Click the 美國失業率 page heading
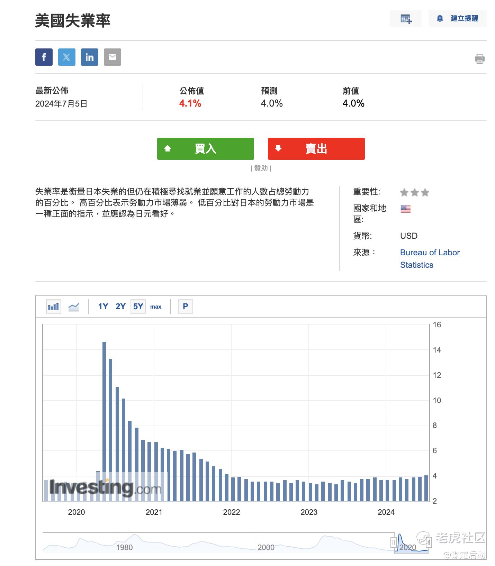 (73, 21)
